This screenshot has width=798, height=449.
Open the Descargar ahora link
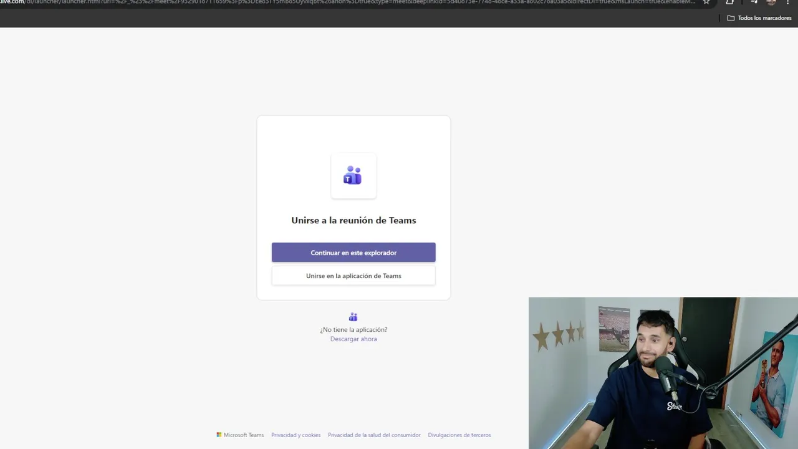pyautogui.click(x=353, y=339)
